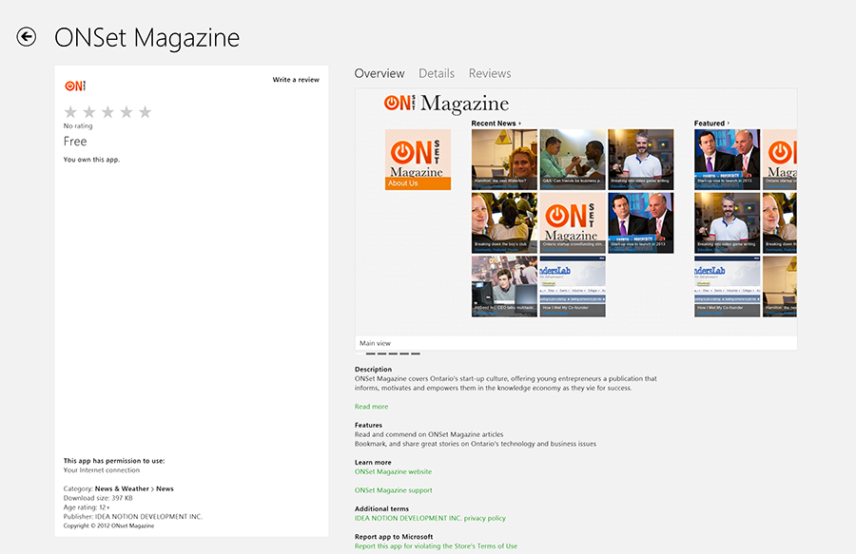
Task: Go back using the arrow button
Action: point(27,37)
